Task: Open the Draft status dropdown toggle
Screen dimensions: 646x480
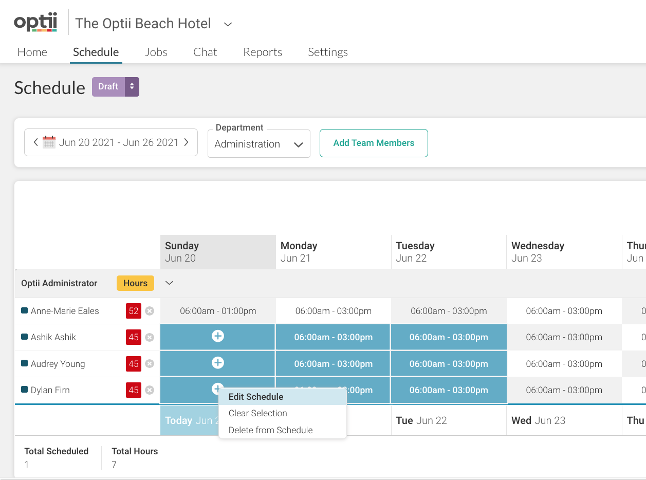Action: 132,87
